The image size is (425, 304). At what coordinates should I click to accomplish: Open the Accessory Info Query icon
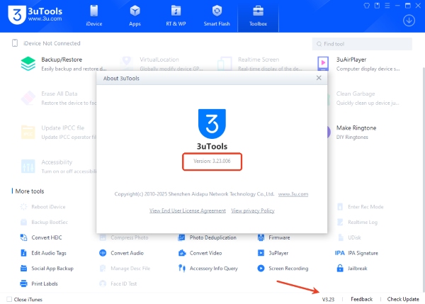coord(182,268)
